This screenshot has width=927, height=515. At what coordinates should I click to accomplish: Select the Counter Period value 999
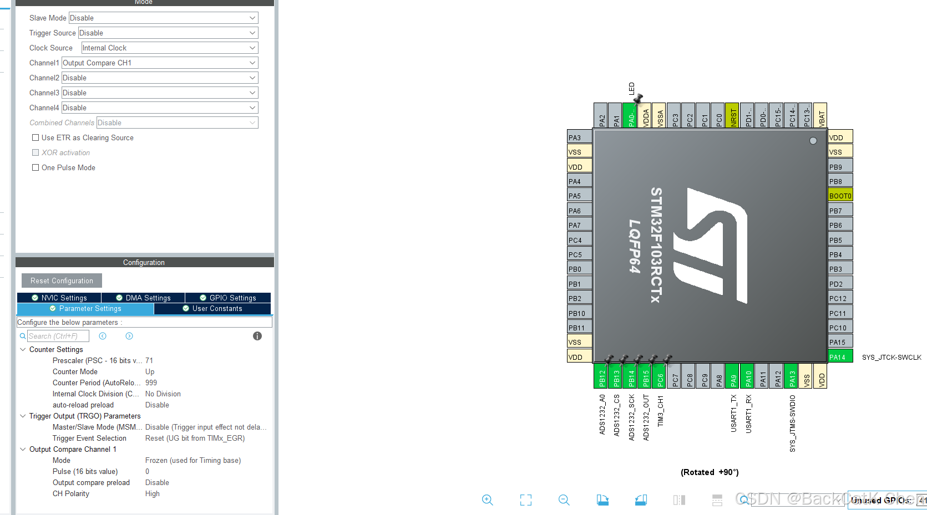click(151, 383)
